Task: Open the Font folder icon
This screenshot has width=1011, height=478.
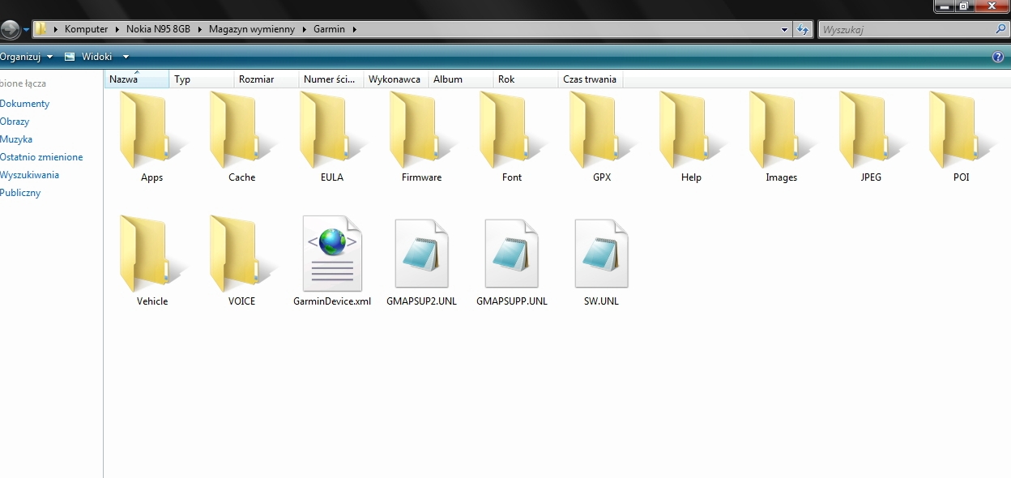Action: point(511,130)
